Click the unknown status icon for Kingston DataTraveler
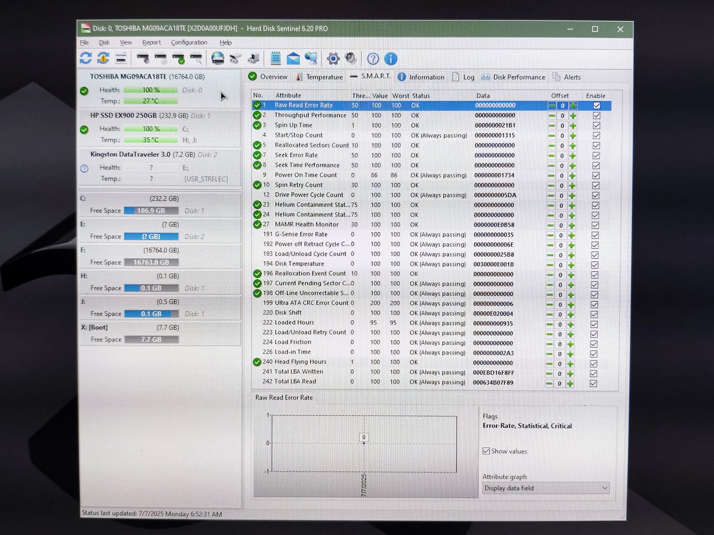The height and width of the screenshot is (535, 714). click(84, 168)
